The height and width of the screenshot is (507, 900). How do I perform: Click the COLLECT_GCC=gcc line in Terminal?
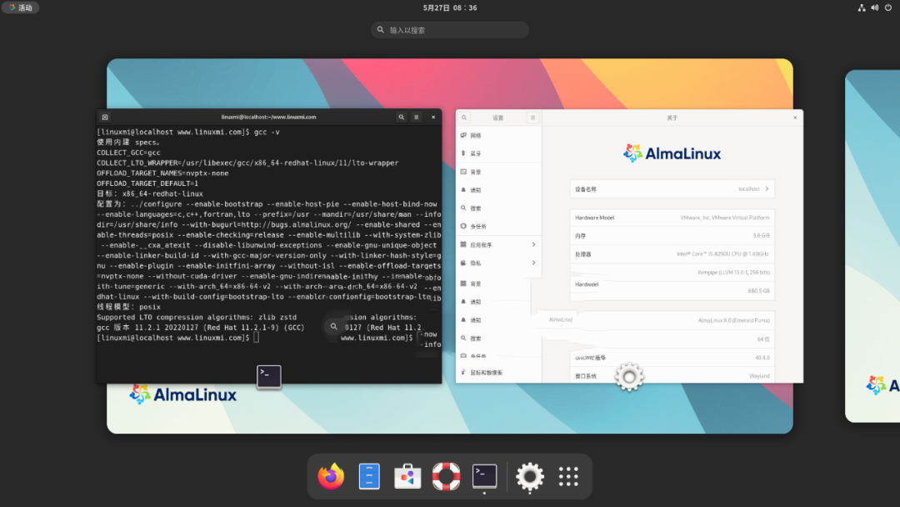pos(128,153)
